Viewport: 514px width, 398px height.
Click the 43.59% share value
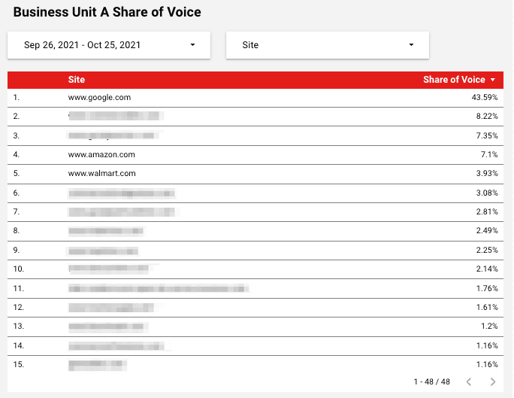pyautogui.click(x=484, y=98)
